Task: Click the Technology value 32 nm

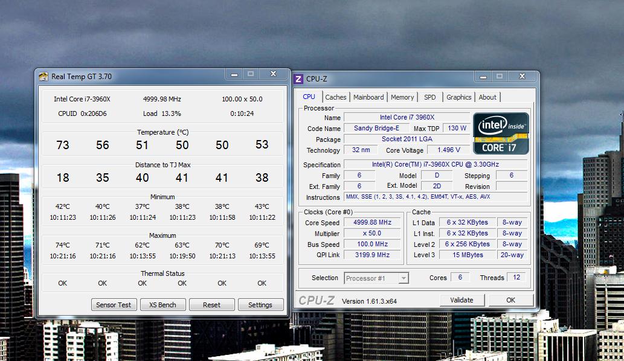Action: pyautogui.click(x=361, y=150)
